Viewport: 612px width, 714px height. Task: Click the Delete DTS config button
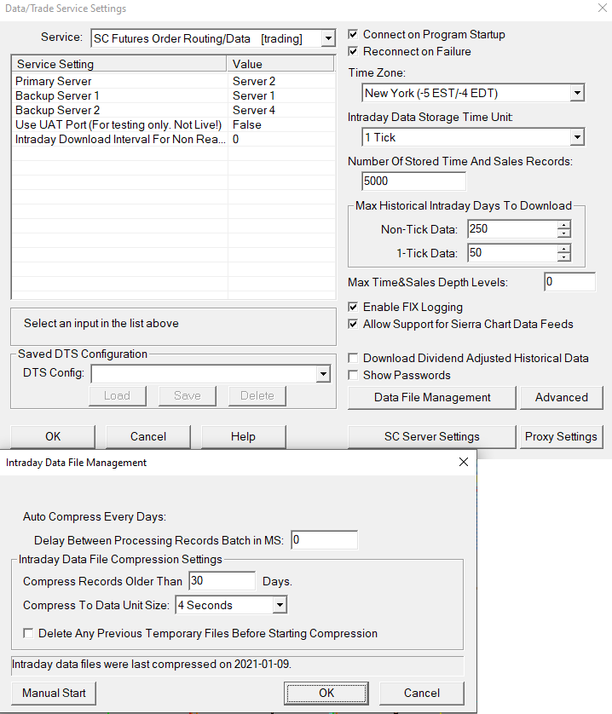pyautogui.click(x=257, y=395)
